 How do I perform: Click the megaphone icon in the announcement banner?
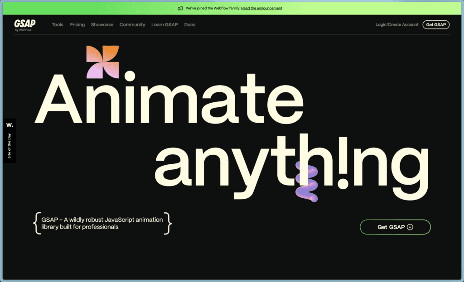coord(180,8)
